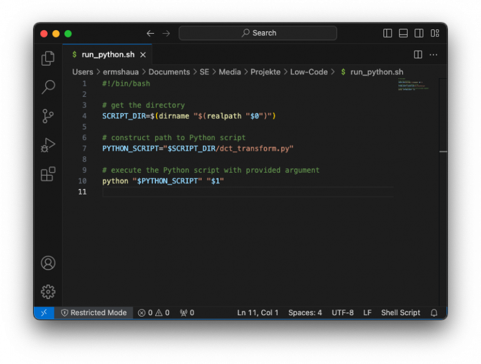Image resolution: width=481 pixels, height=364 pixels.
Task: Click Spaces: 4 indentation setting
Action: click(305, 313)
